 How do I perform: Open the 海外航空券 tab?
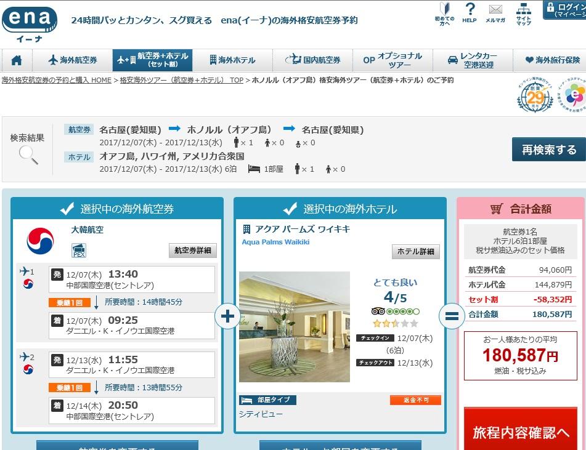click(73, 60)
